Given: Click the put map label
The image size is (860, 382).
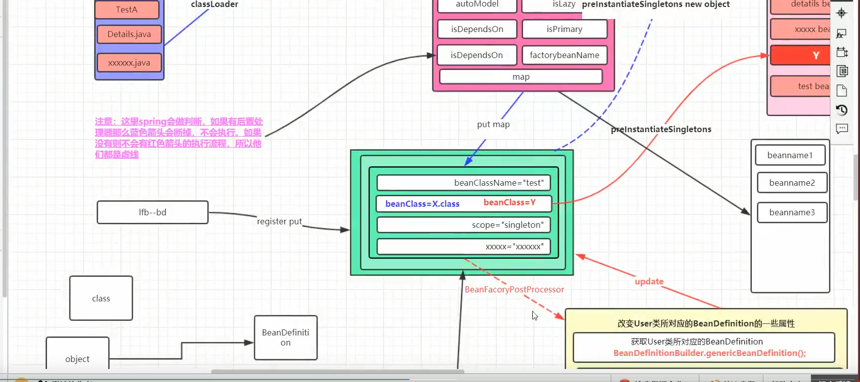Looking at the screenshot, I should tap(493, 124).
